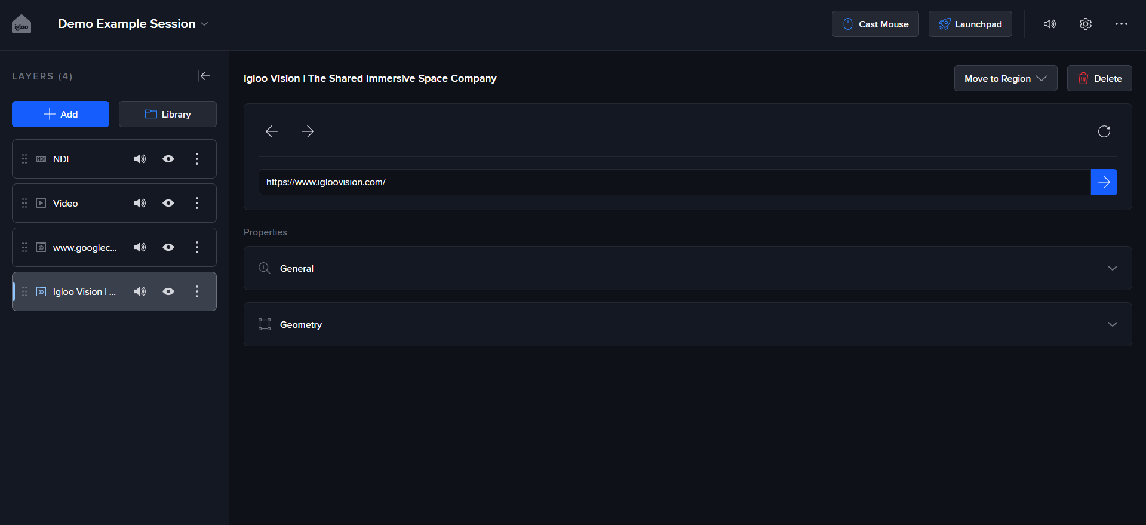The image size is (1146, 525).
Task: Open the Move to Region dropdown
Action: click(1005, 78)
